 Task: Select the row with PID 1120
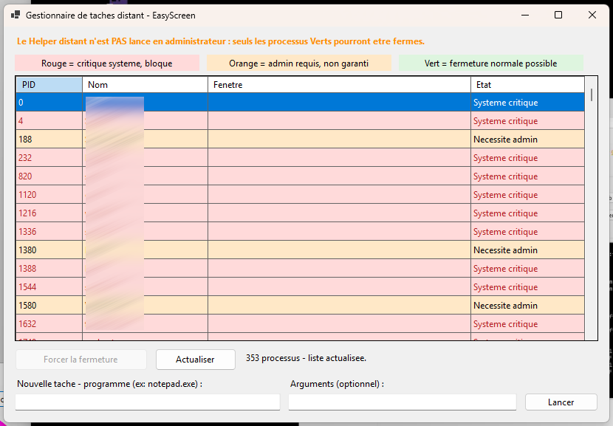[x=301, y=194]
